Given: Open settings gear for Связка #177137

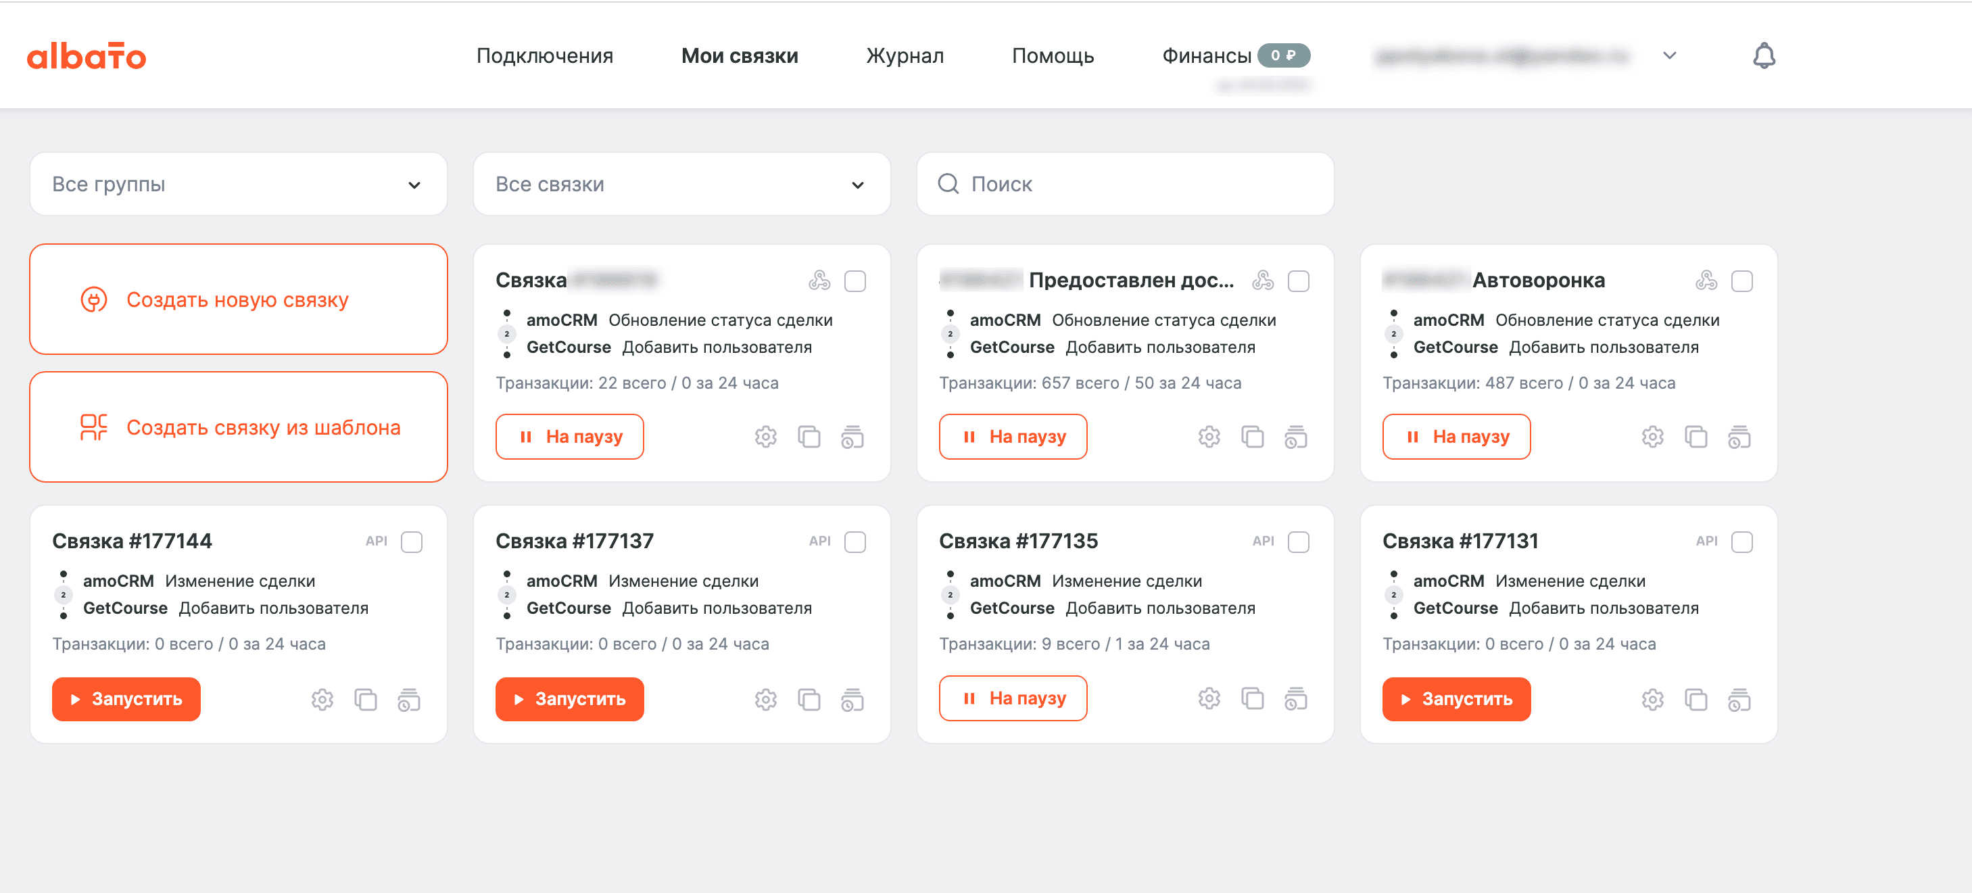Looking at the screenshot, I should [765, 700].
